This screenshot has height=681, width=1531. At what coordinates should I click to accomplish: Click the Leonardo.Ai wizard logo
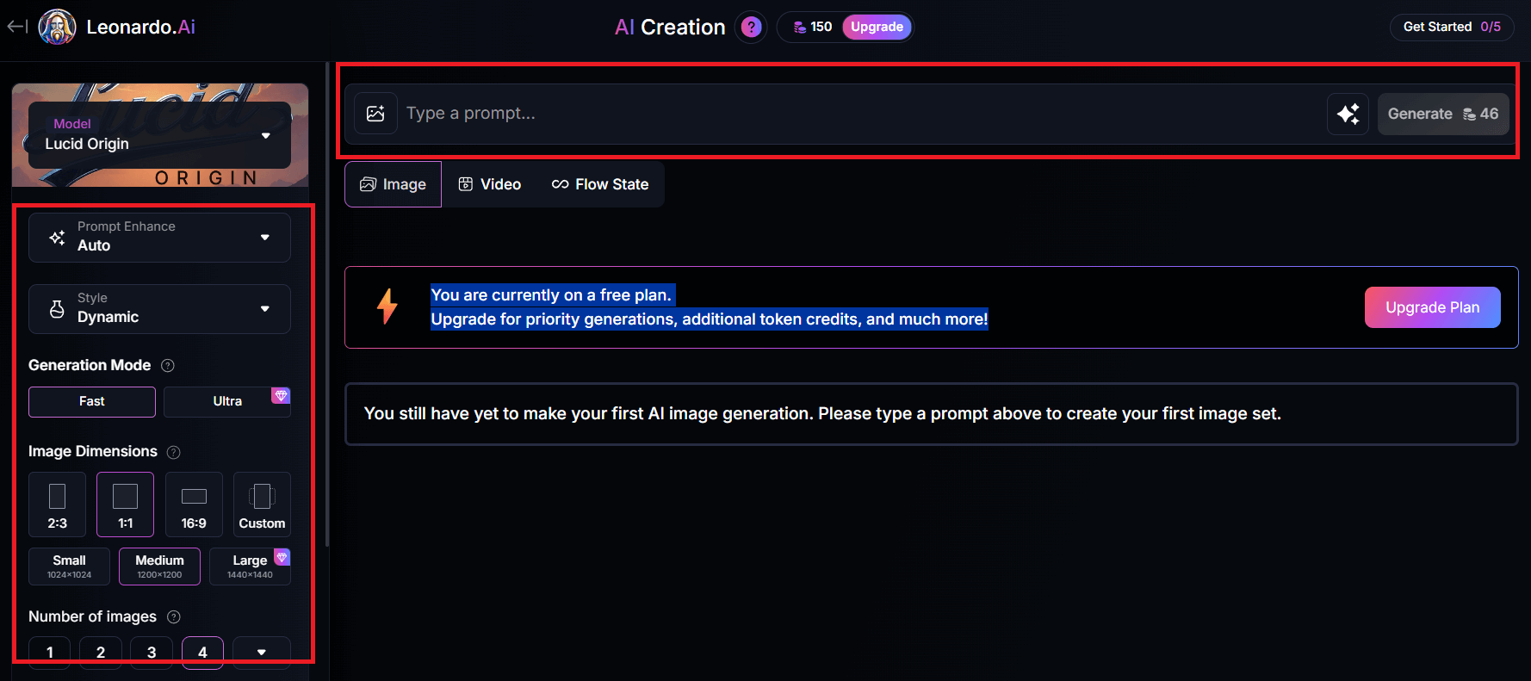pos(57,27)
